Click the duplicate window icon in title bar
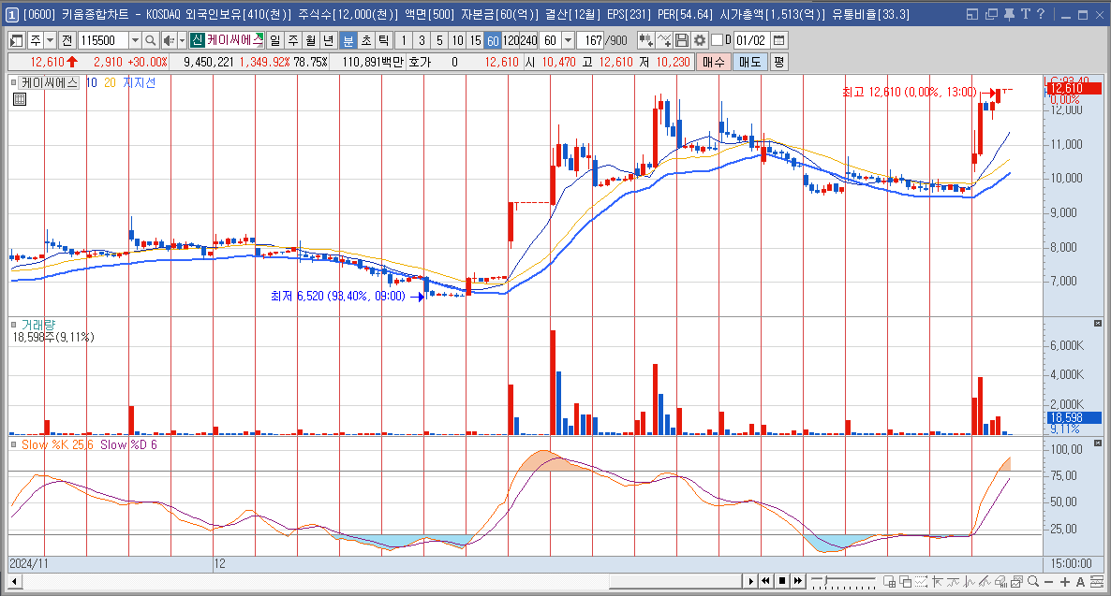The image size is (1111, 596). point(991,14)
